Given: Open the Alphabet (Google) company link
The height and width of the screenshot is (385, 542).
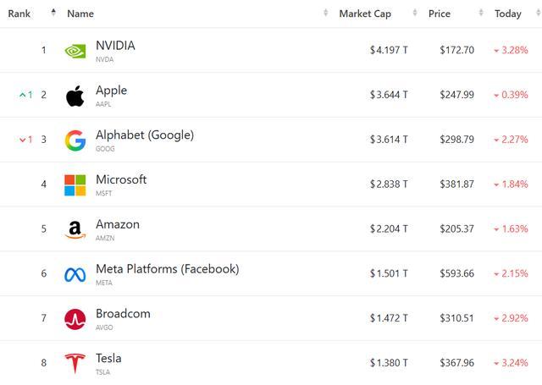Looking at the screenshot, I should (145, 135).
